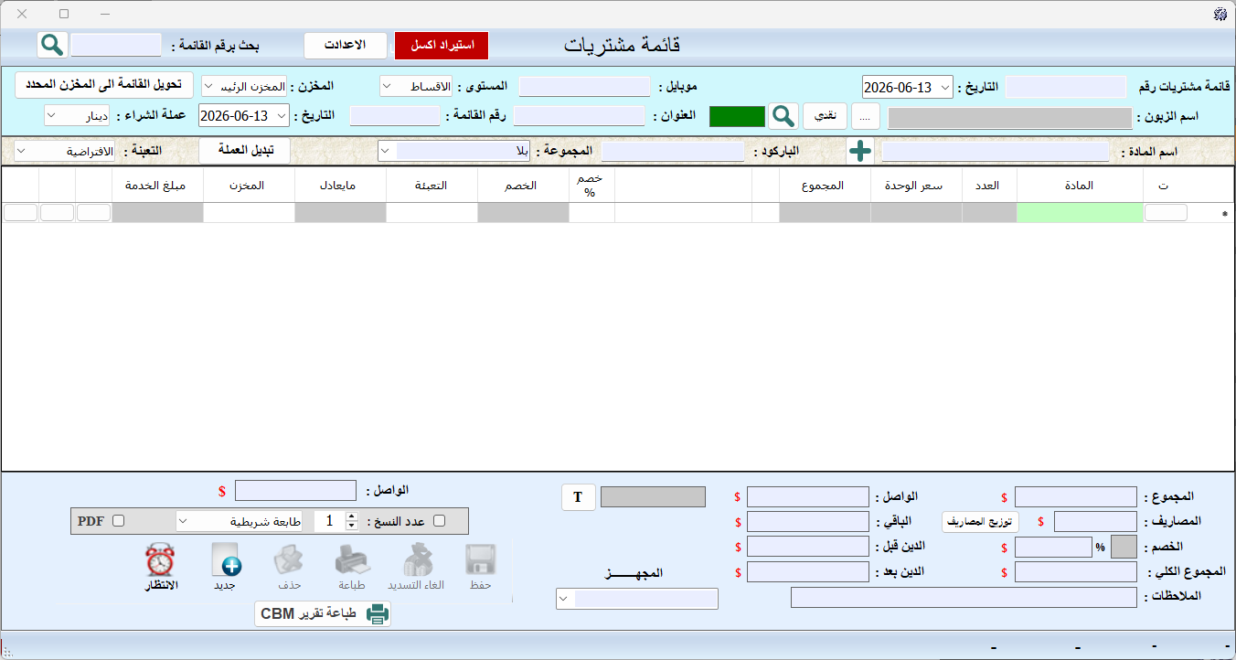Click the الانتظار alarm clock icon

pos(161,567)
